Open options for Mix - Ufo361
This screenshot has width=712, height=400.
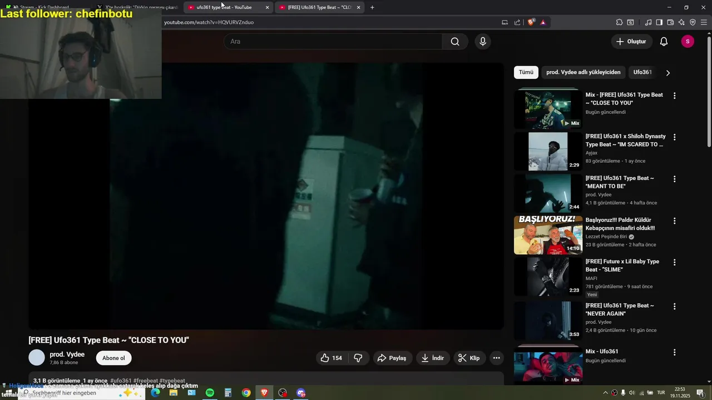coord(675,352)
